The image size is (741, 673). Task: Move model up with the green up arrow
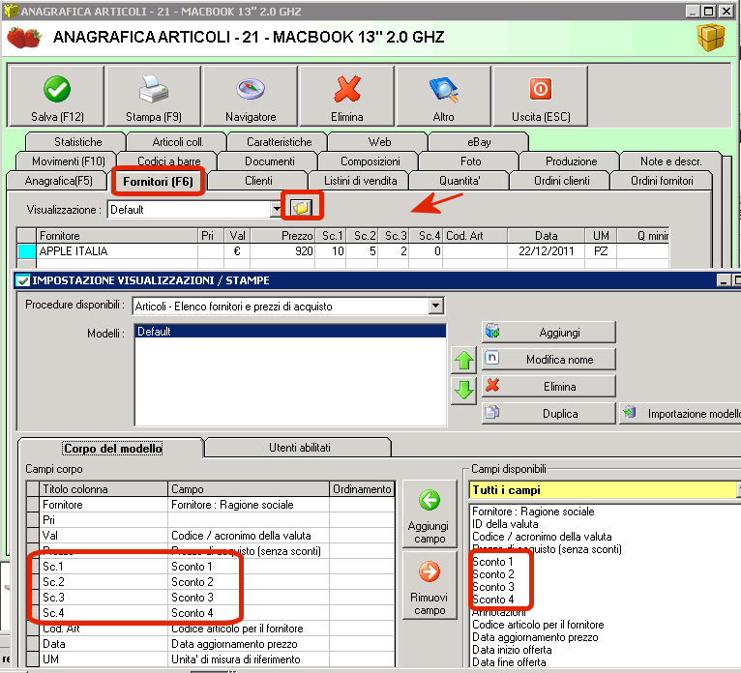pyautogui.click(x=463, y=361)
